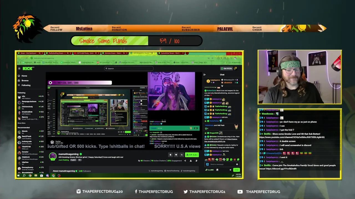This screenshot has height=199, width=355.
Task: Open the profile avatar next to Get KICKs
Action: tap(235, 69)
